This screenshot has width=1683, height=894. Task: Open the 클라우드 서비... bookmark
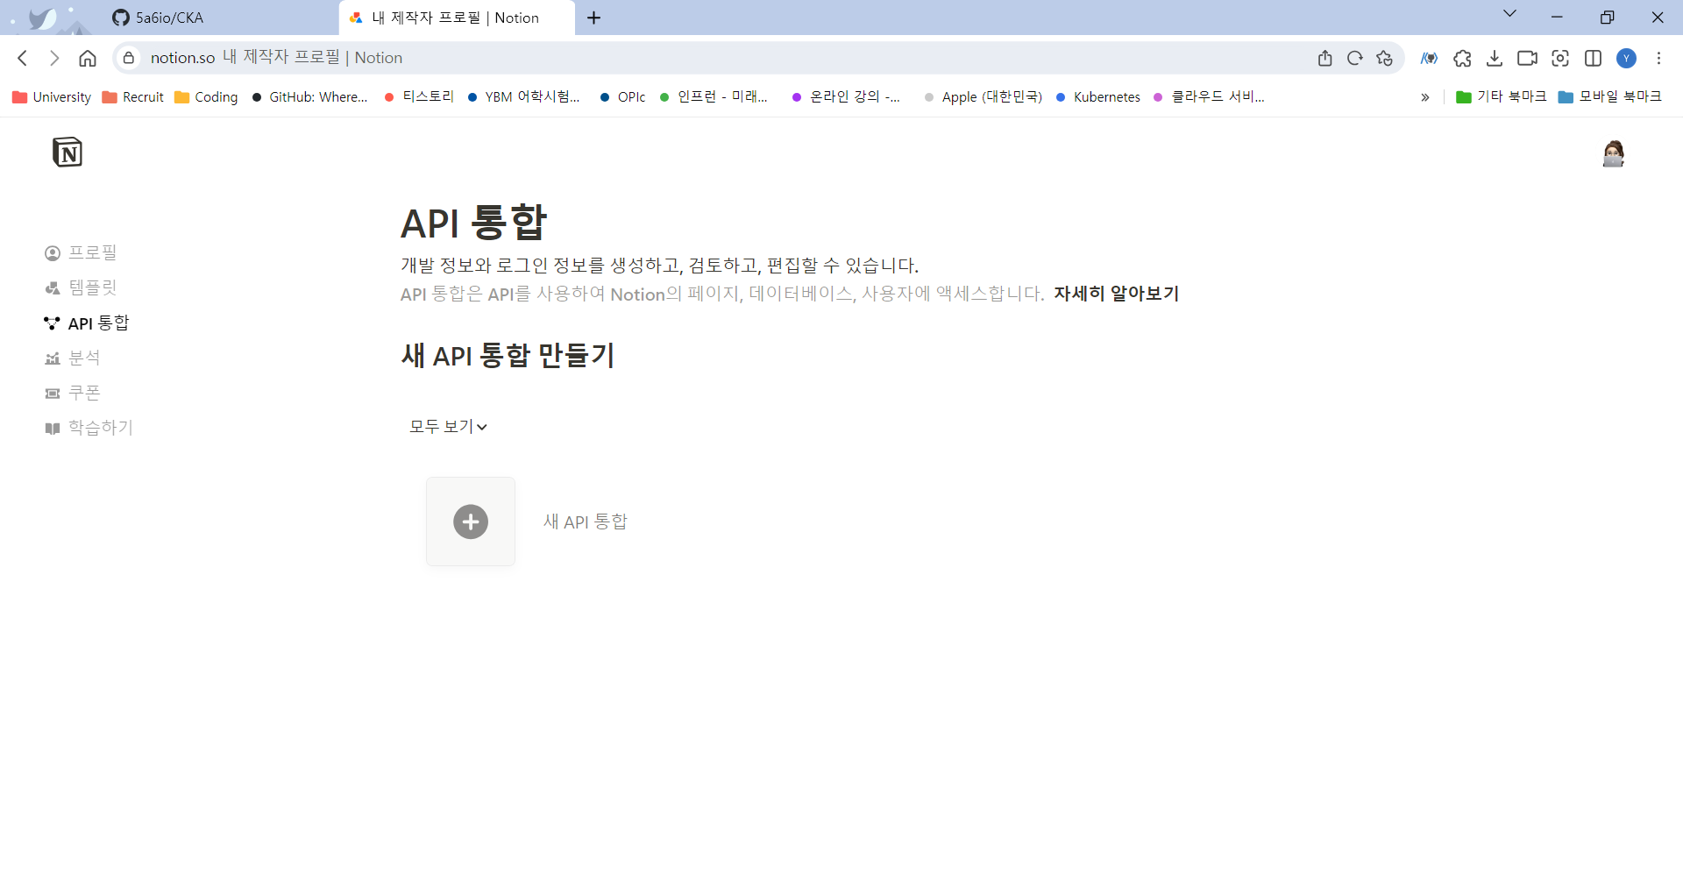(1209, 97)
